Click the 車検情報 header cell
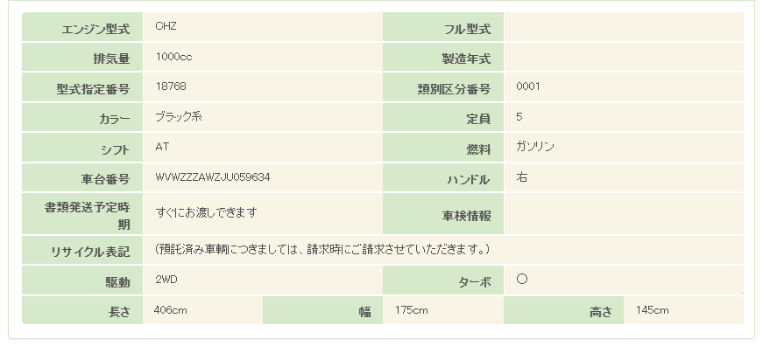Image resolution: width=763 pixels, height=353 pixels. [443, 214]
